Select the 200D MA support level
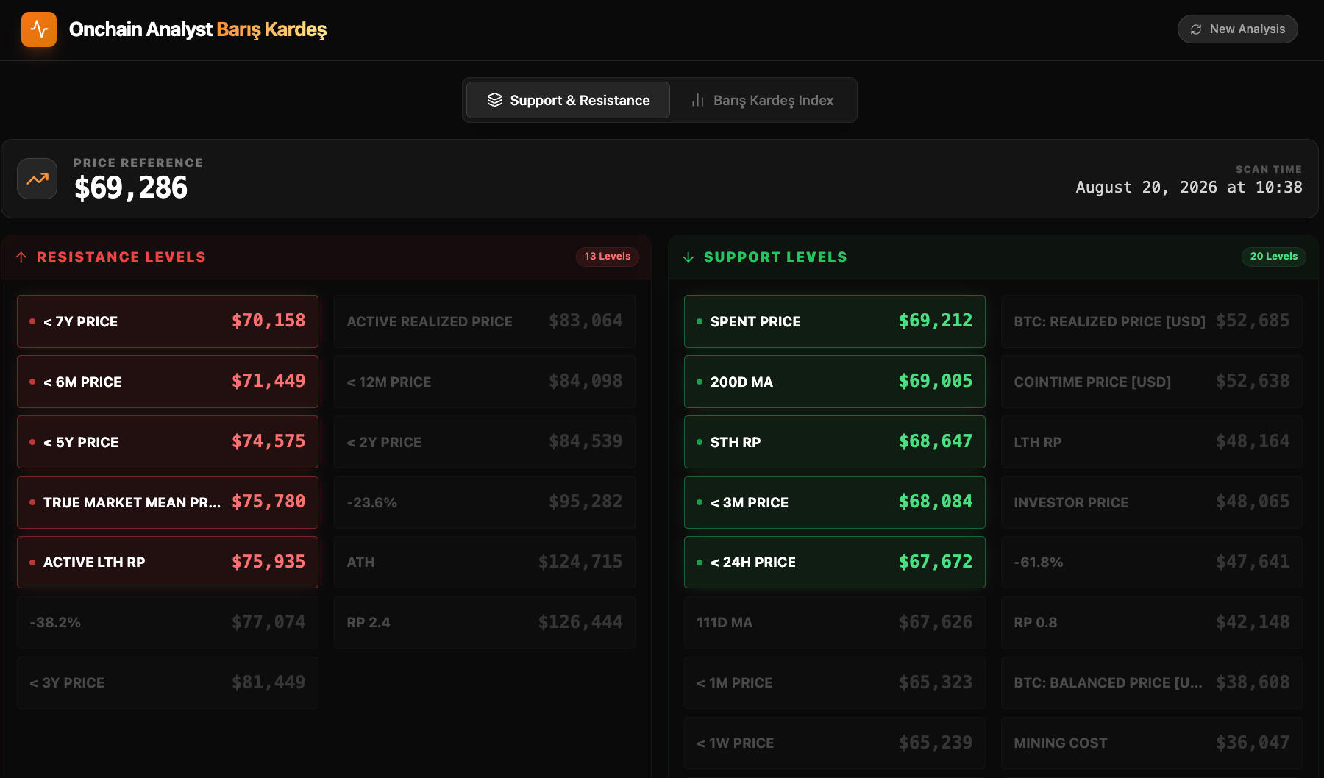 (835, 382)
